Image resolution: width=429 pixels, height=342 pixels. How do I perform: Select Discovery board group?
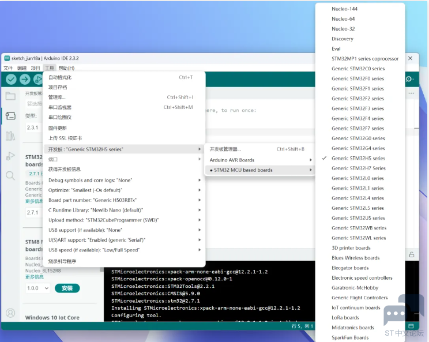360,39
